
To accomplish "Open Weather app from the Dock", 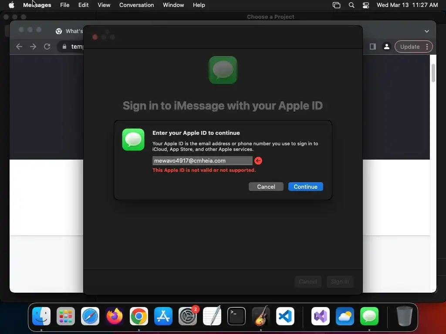I will pos(345,316).
